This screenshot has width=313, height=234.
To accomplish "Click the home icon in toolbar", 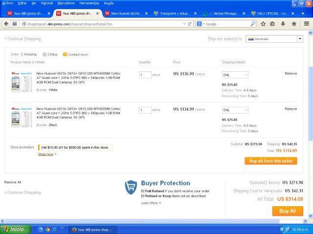I will (294, 24).
